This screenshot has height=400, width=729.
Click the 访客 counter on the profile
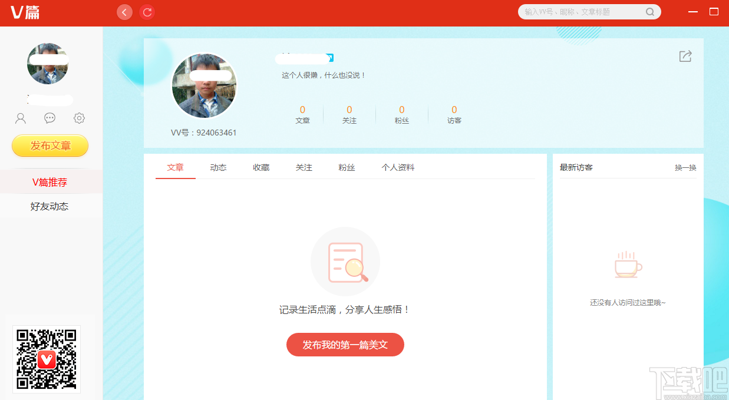454,115
